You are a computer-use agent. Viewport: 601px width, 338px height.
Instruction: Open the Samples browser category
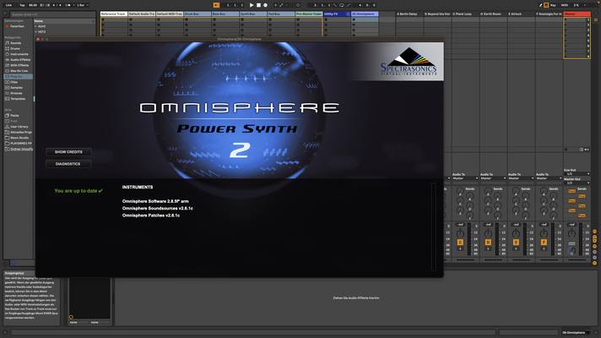18,88
